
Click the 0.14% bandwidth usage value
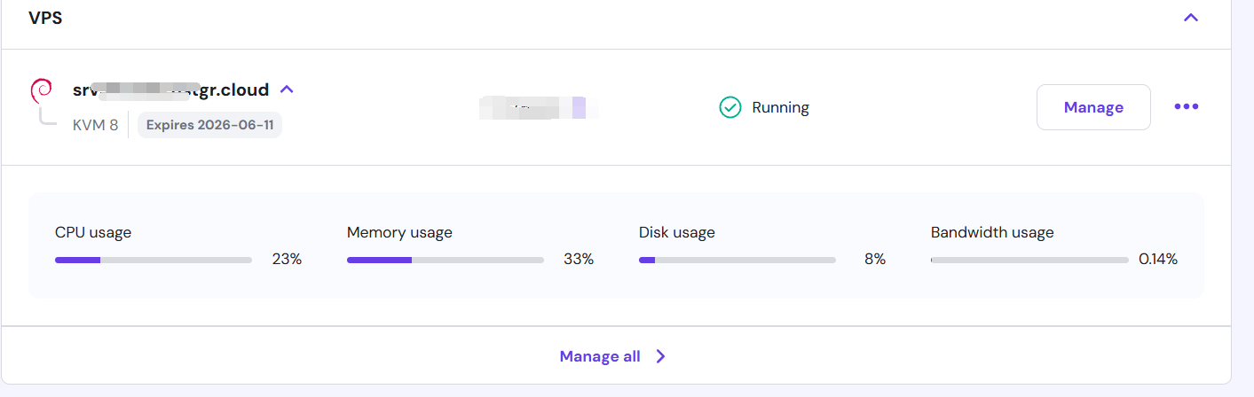coord(1157,259)
